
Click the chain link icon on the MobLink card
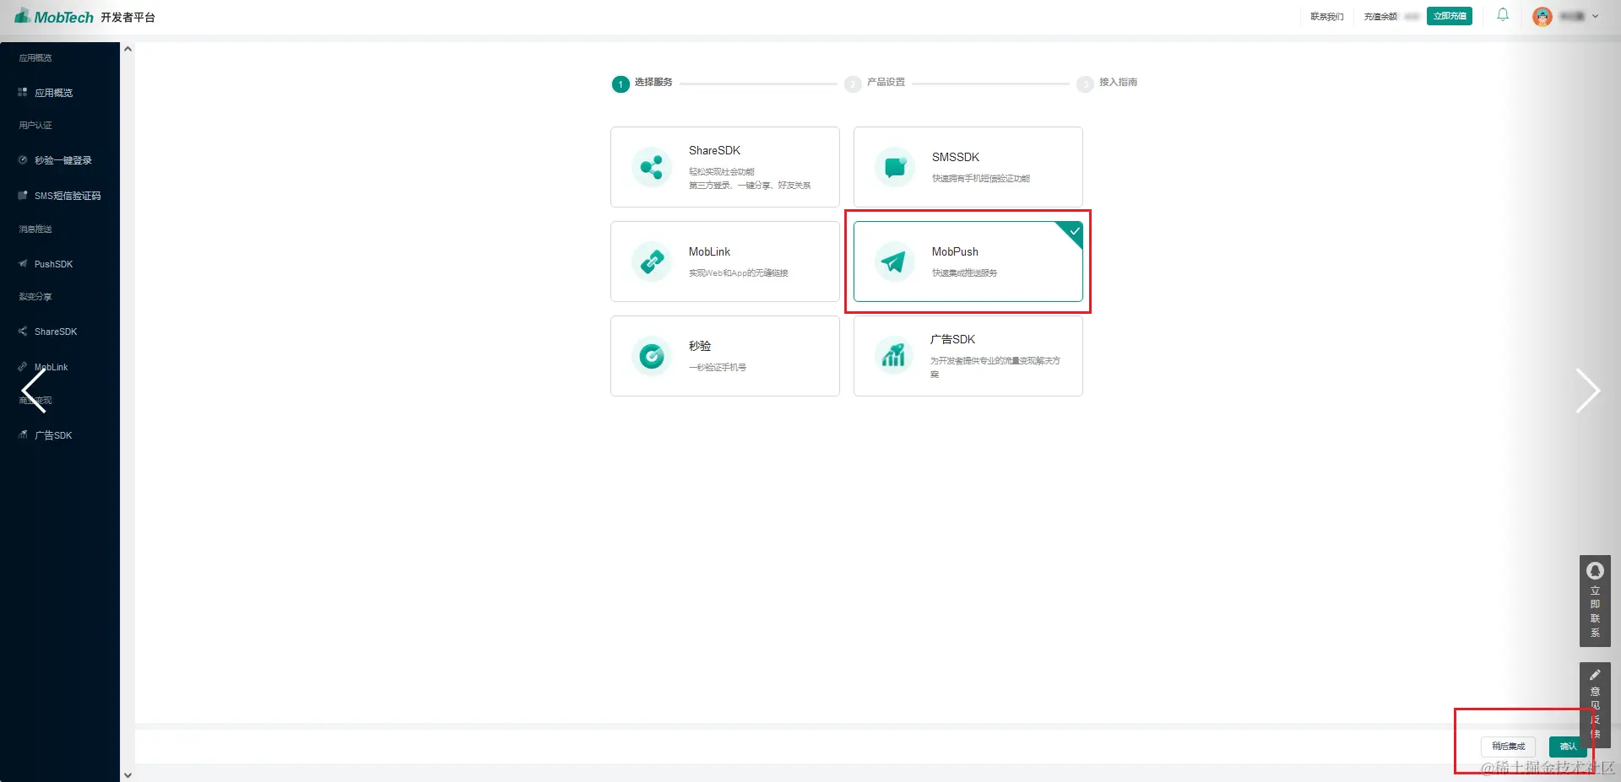click(x=652, y=262)
